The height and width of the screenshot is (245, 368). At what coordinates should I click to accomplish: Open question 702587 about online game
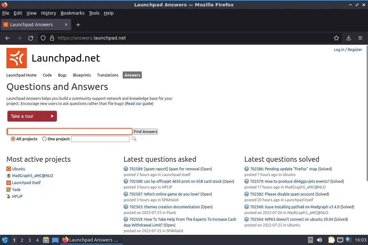(x=164, y=194)
